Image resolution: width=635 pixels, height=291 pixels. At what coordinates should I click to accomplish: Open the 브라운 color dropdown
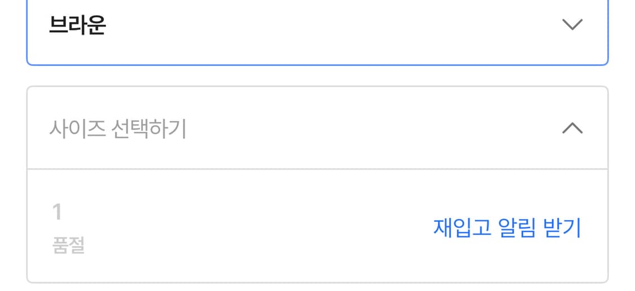click(x=317, y=26)
